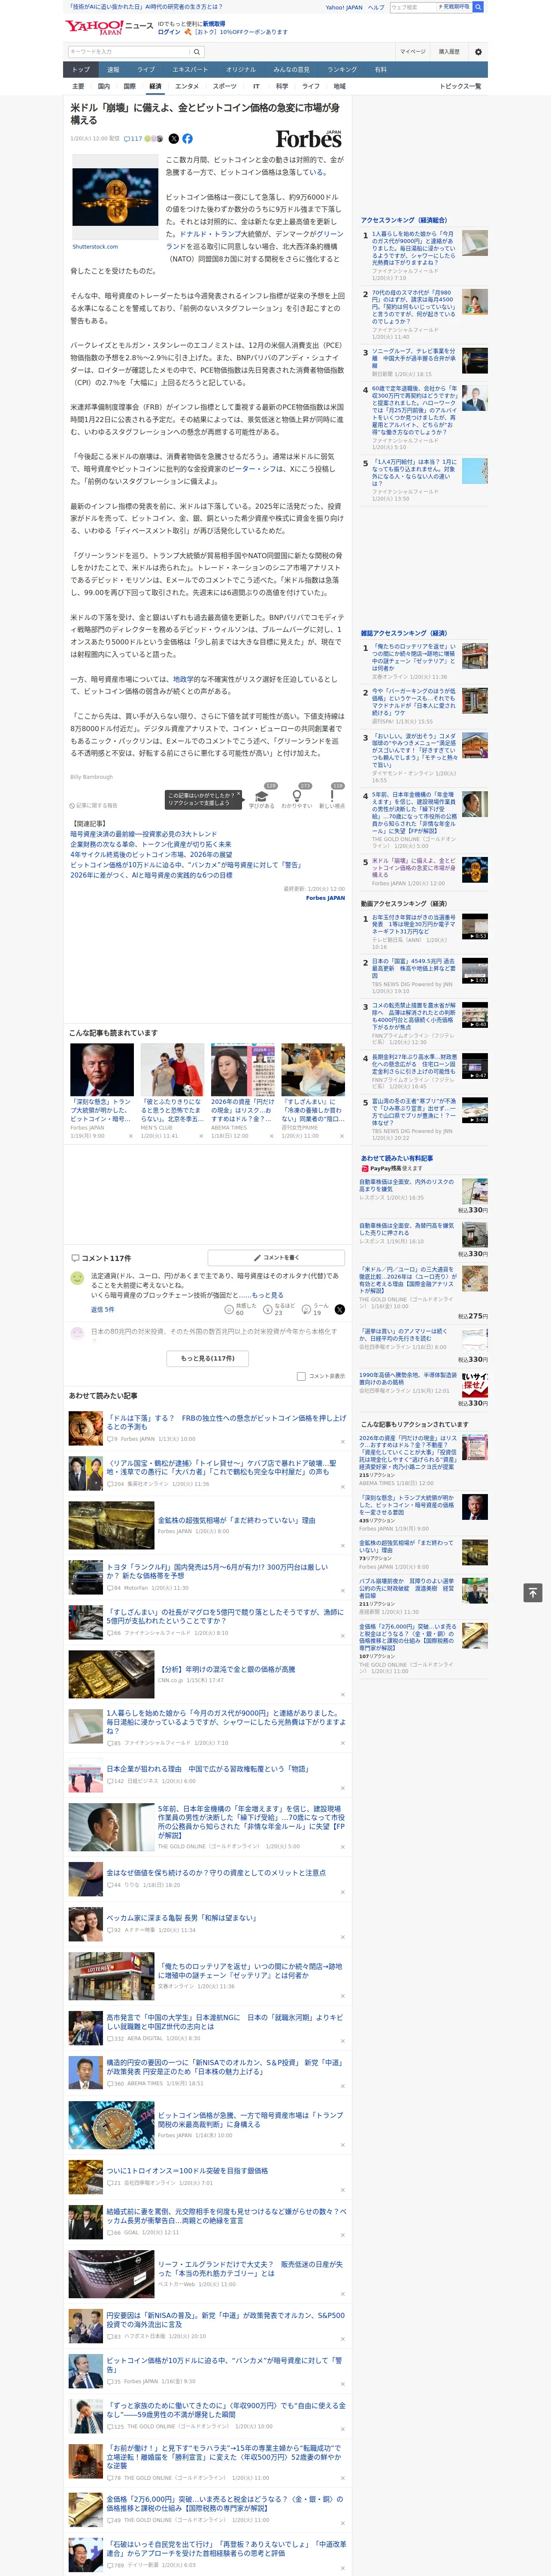551x2576 pixels.
Task: Open related article '4年サイクル終焉後のビットコイン市場'
Action: 151,854
